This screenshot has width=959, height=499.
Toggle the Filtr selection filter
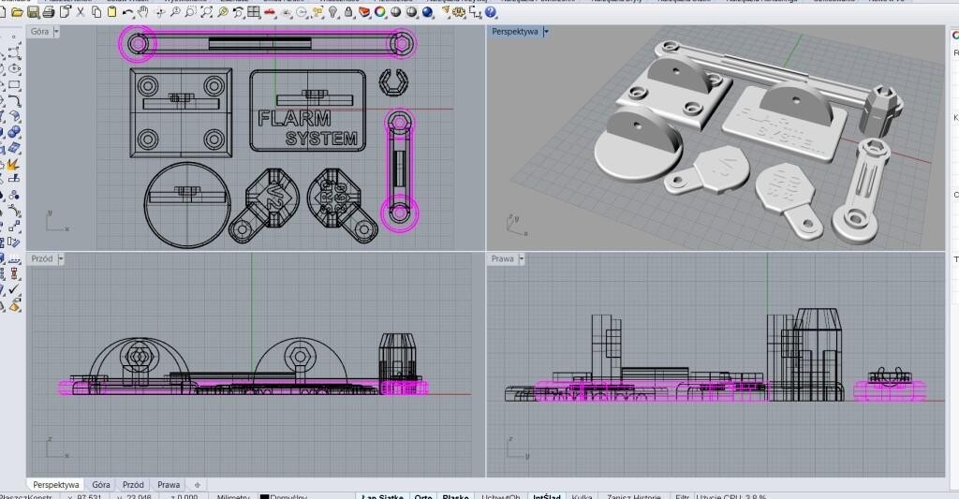point(683,496)
